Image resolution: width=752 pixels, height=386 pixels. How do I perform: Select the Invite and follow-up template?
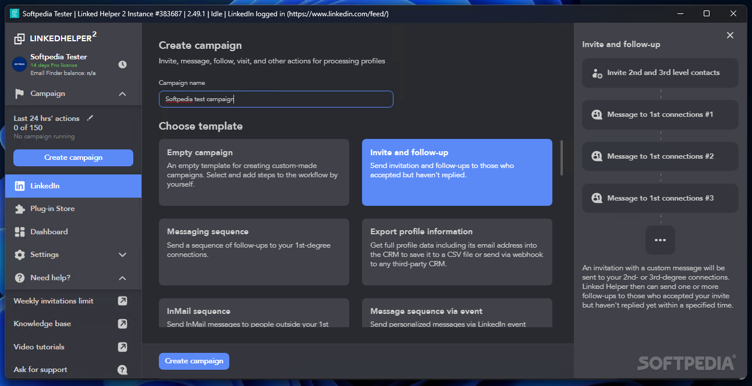pos(457,172)
